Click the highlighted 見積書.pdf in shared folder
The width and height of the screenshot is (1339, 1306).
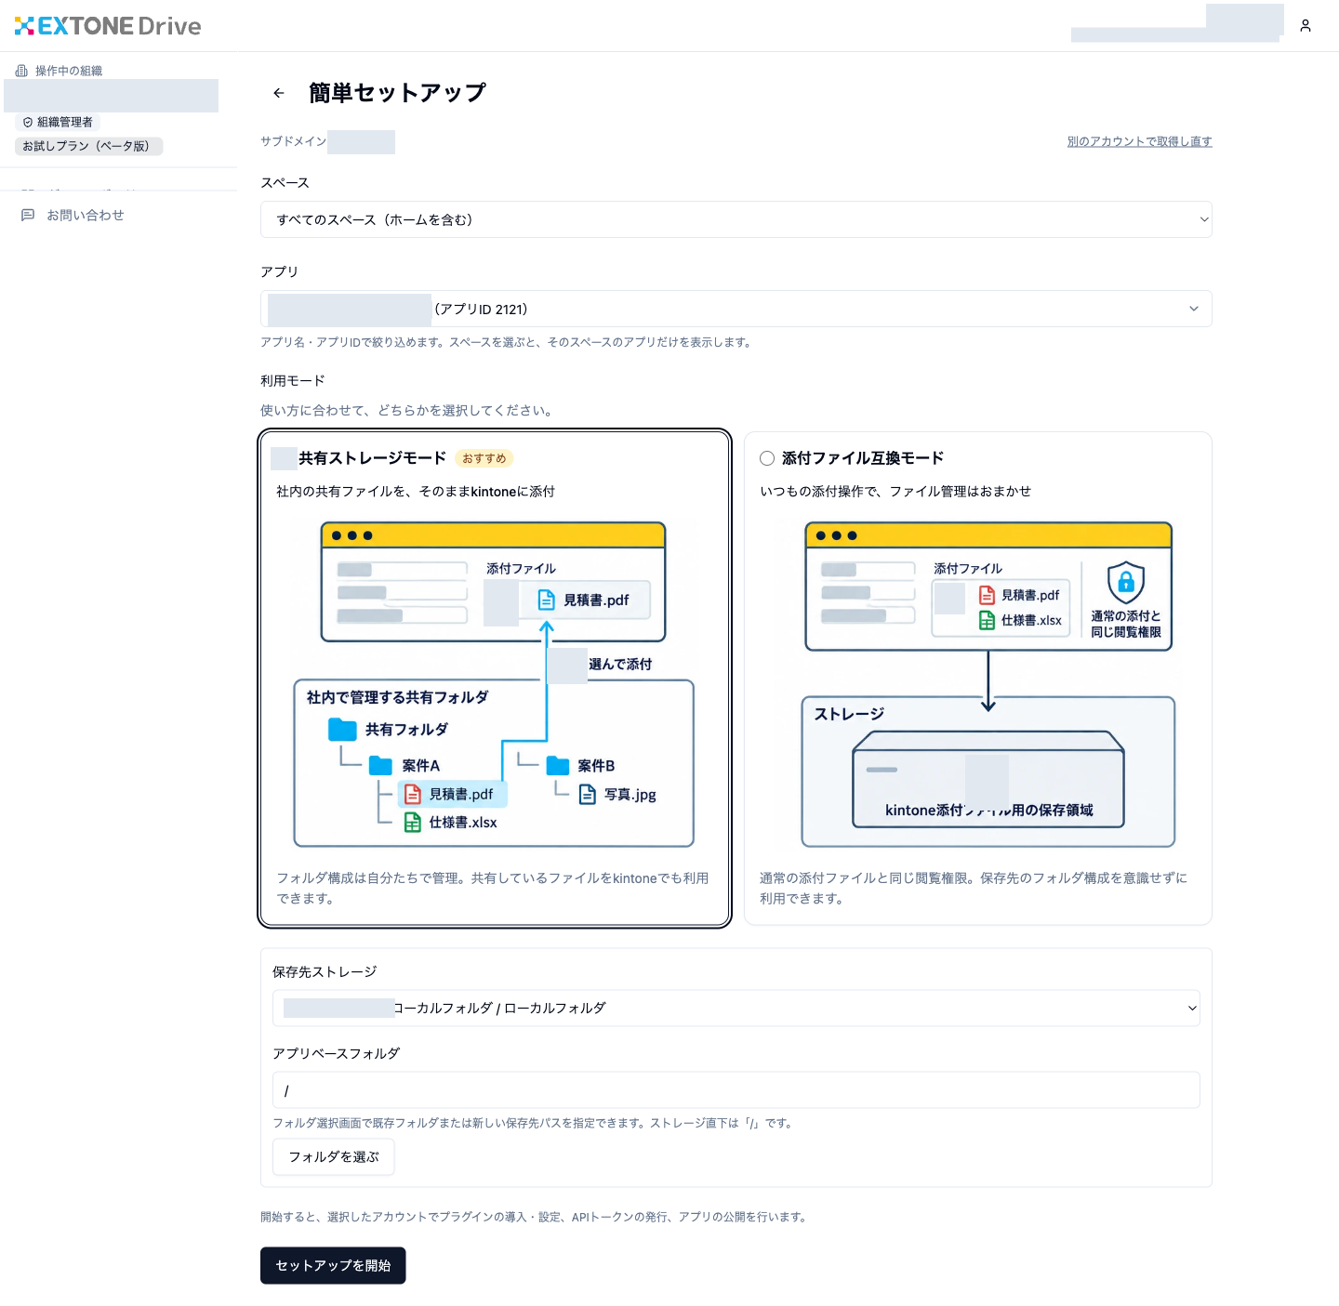pyautogui.click(x=453, y=795)
